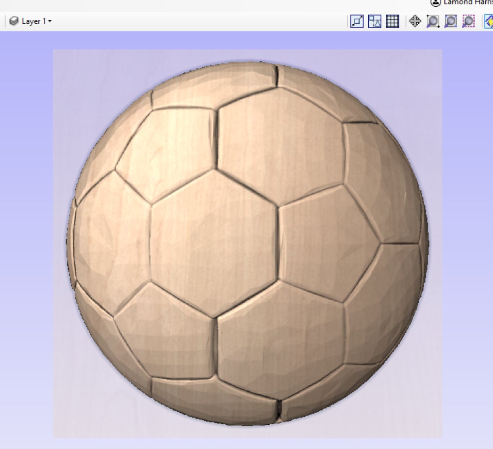Click the Layer 1 label text
493x449 pixels.
coord(33,21)
